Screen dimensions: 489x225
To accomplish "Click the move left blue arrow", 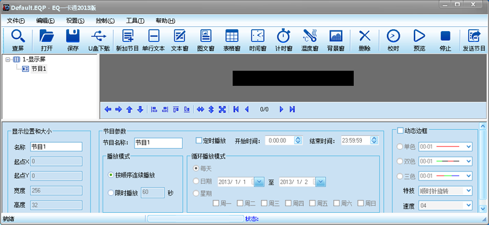I will [108, 109].
